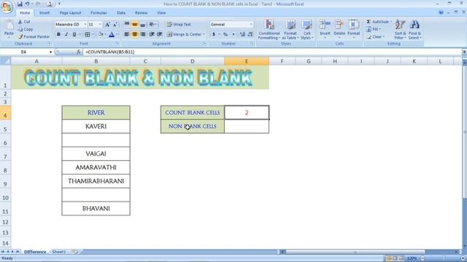The height and width of the screenshot is (262, 467).
Task: Click Wrap Text button
Action: point(179,24)
